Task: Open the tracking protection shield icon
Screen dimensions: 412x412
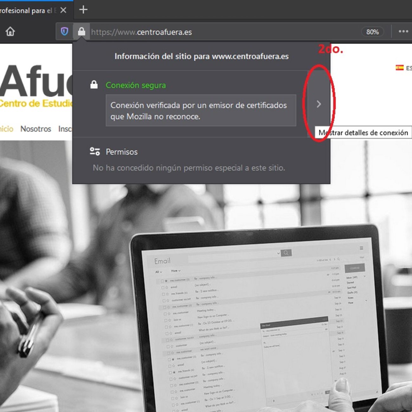Action: [64, 32]
